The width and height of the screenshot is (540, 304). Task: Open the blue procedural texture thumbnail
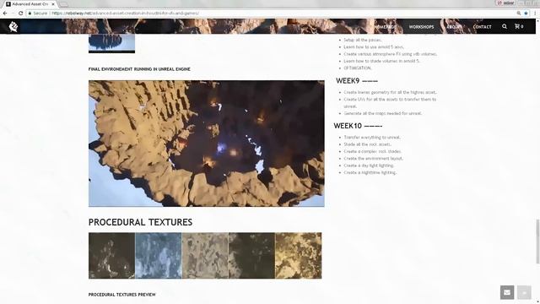pos(159,255)
